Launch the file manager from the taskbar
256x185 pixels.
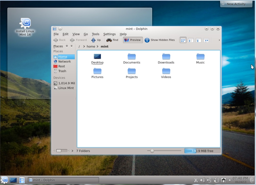click(22, 180)
